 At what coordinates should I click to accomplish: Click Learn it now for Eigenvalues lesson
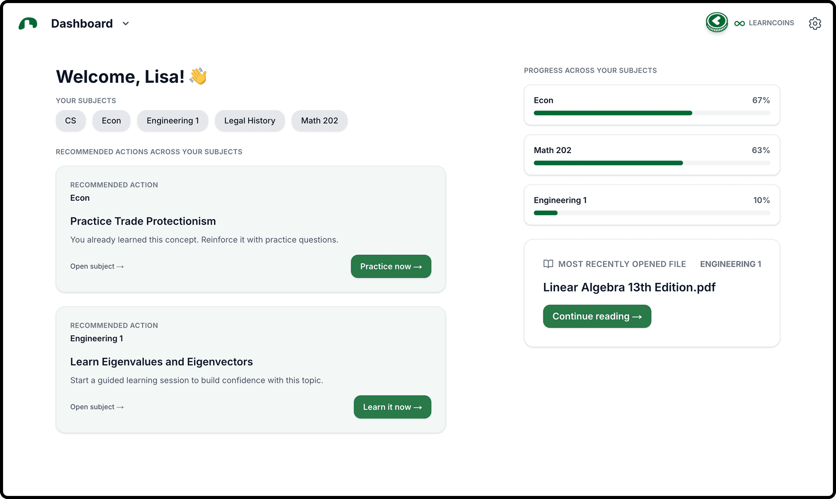392,407
